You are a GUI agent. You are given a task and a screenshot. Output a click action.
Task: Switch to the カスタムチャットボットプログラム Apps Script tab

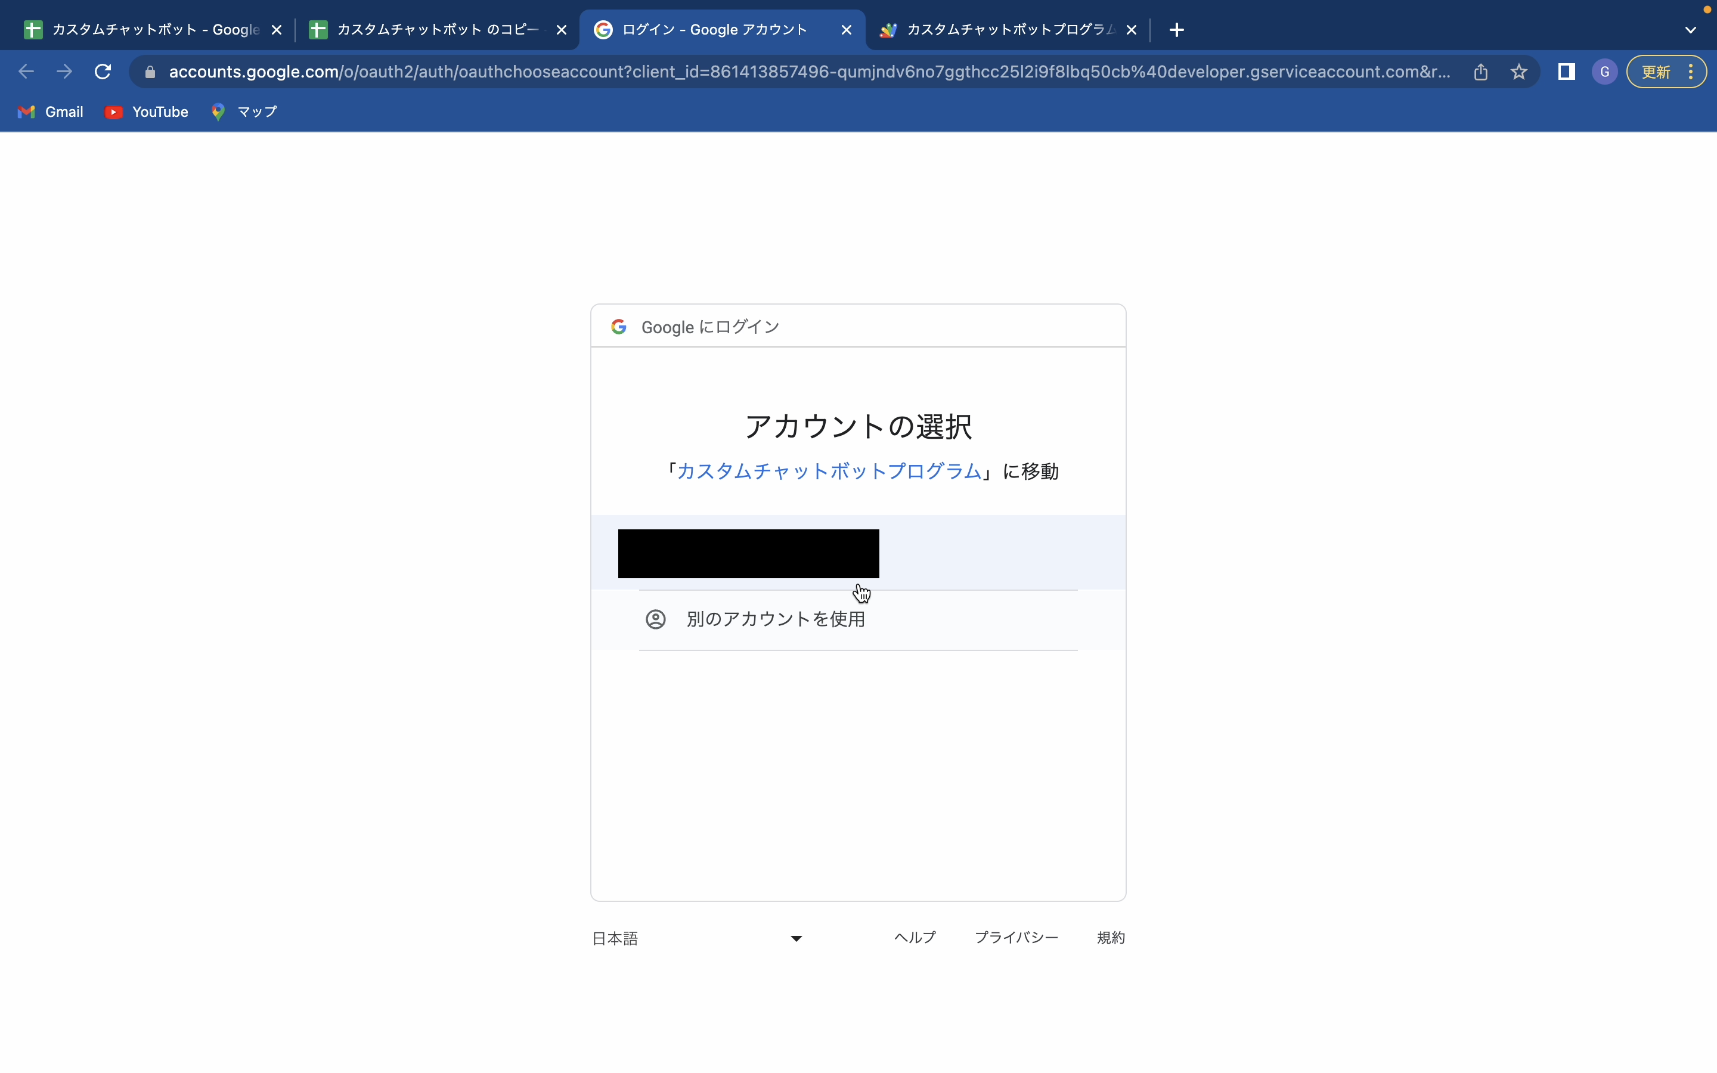point(993,29)
